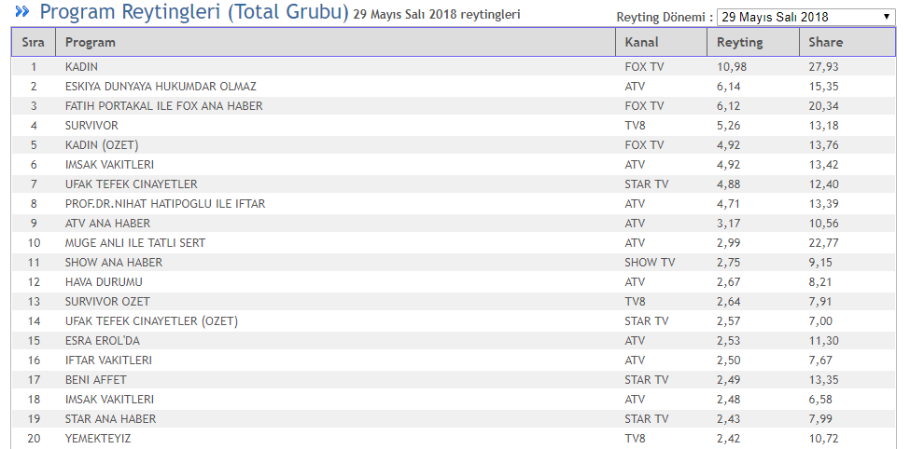910x449 pixels.
Task: Click the SURVIVOR row ranked fourth
Action: (91, 126)
